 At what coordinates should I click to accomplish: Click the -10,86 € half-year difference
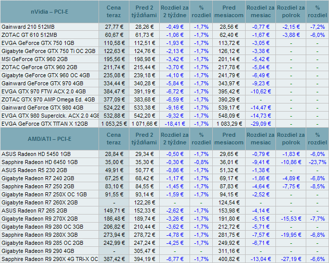coord(291,162)
